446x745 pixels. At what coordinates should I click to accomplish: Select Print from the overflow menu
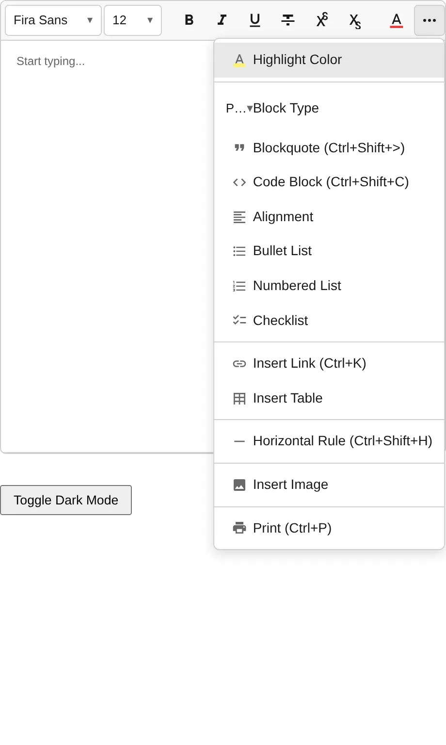click(292, 528)
